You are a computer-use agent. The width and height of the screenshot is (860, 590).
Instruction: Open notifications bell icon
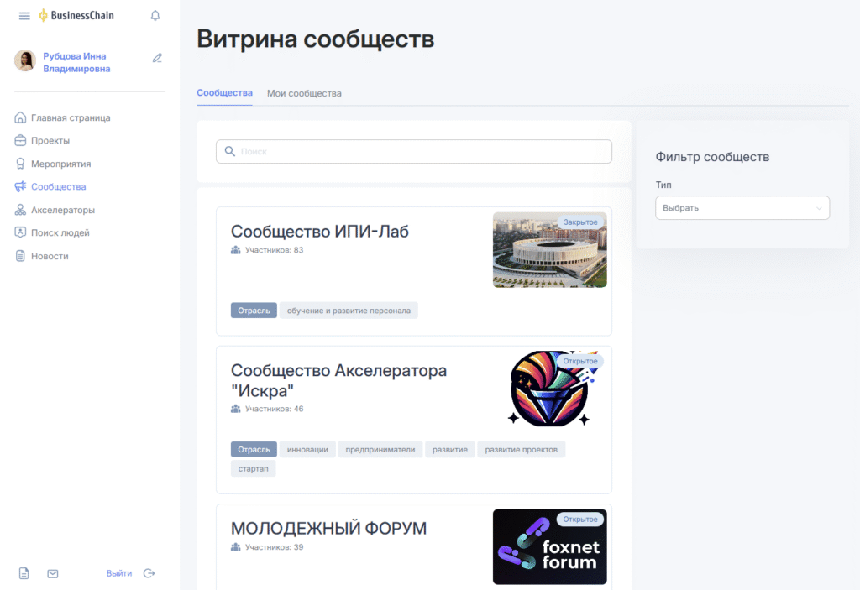click(155, 16)
